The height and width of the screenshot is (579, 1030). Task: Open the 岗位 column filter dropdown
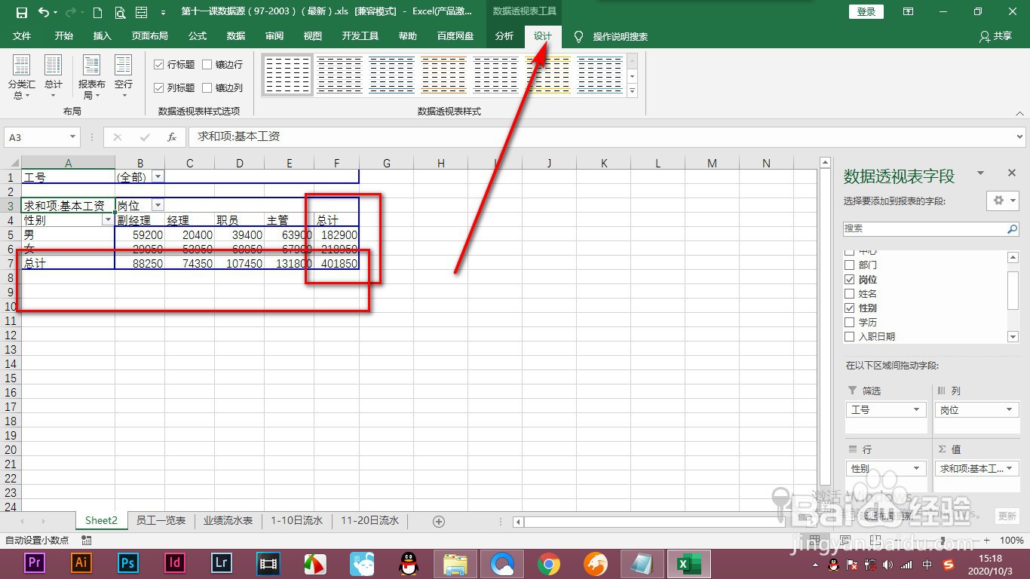(158, 206)
